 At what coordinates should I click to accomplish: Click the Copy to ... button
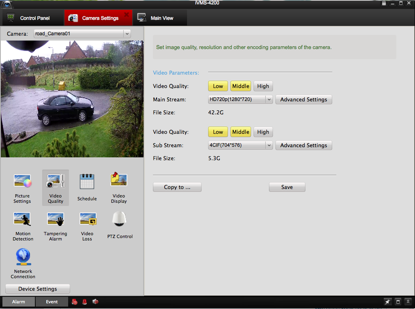tap(177, 187)
